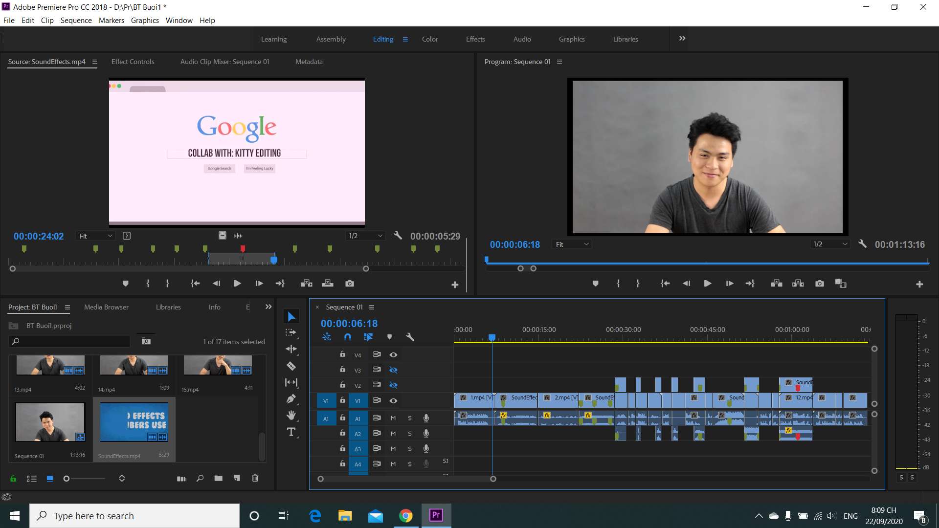Select the Razor tool
Screen dimensions: 939x528
[291, 366]
